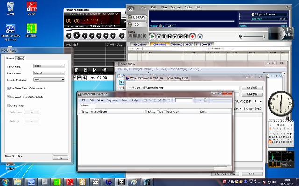Select the General tab in MOTU Audio
Viewport: 299px width, 186px height.
pyautogui.click(x=10, y=58)
